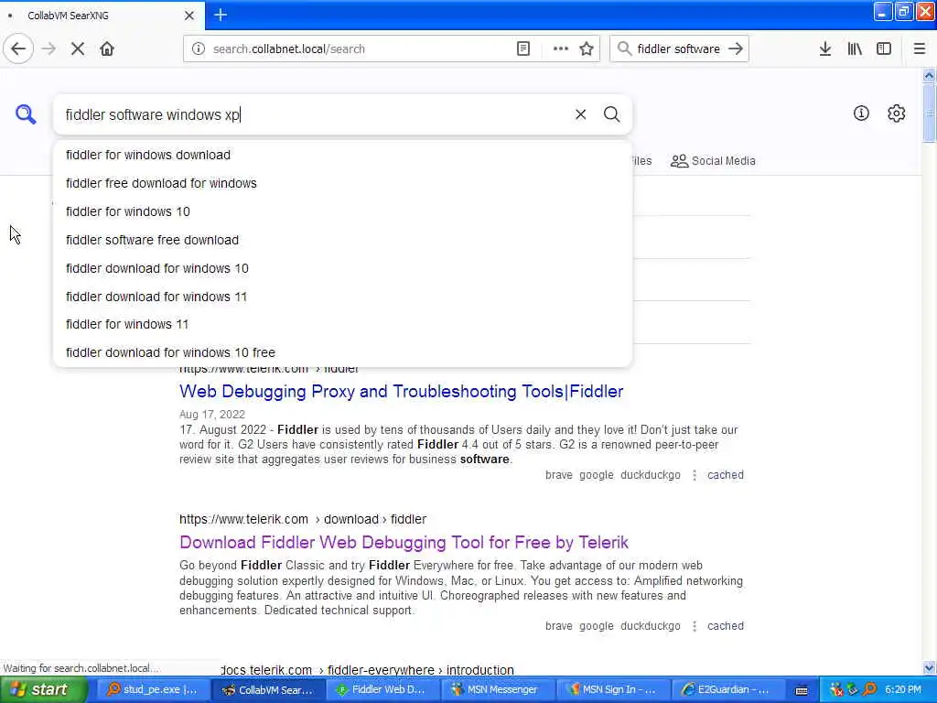The width and height of the screenshot is (937, 703).
Task: Click duckduckgo engine under Web Debugging Proxy result
Action: click(x=651, y=475)
